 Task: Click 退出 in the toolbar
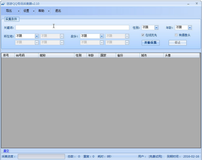tap(58, 11)
